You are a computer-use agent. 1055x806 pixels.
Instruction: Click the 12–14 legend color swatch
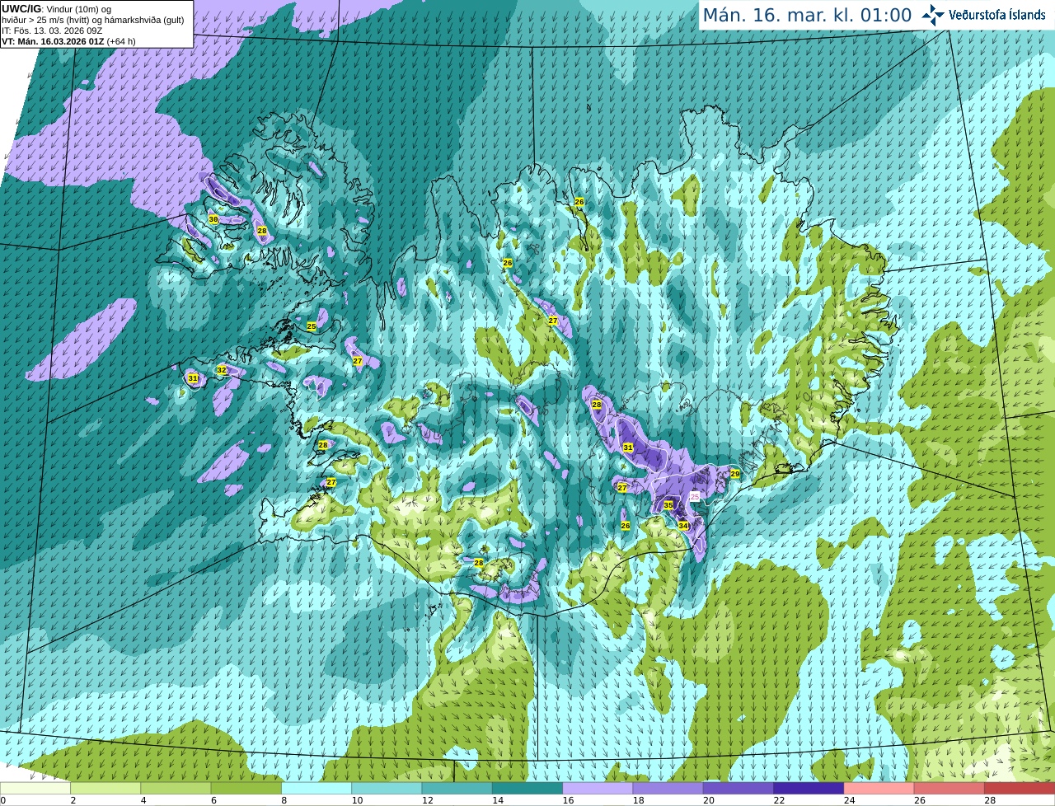tap(457, 788)
